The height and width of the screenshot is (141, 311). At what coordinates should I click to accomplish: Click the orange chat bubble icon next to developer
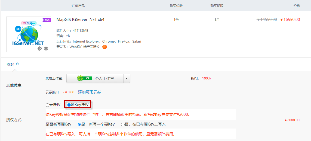105,47
